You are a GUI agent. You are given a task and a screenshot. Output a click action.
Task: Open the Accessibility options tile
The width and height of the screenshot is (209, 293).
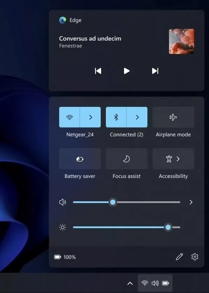173,159
